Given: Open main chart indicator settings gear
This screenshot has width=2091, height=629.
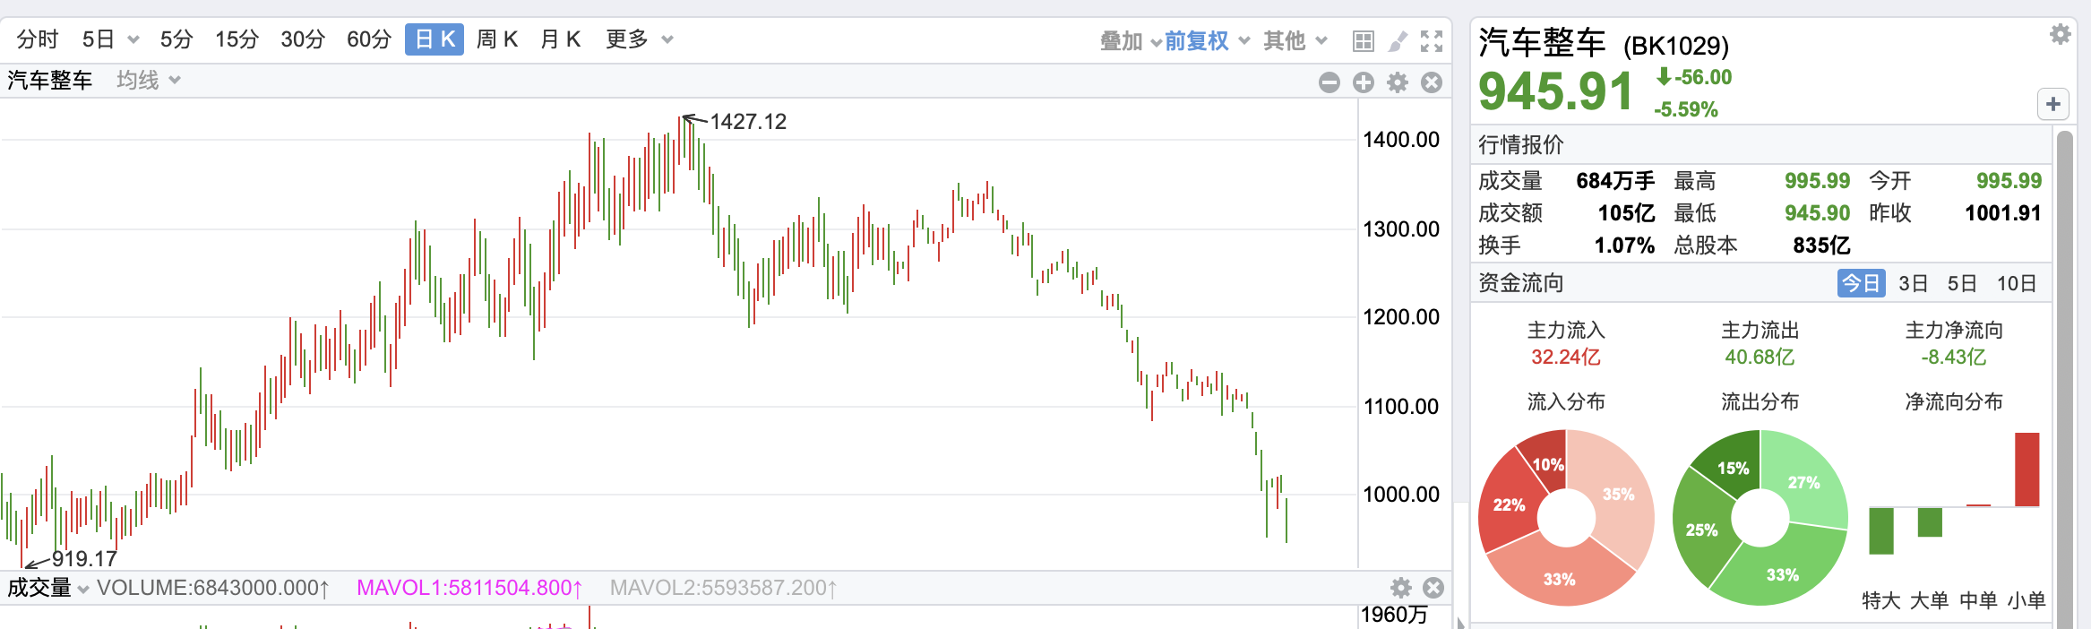Looking at the screenshot, I should pyautogui.click(x=1398, y=83).
